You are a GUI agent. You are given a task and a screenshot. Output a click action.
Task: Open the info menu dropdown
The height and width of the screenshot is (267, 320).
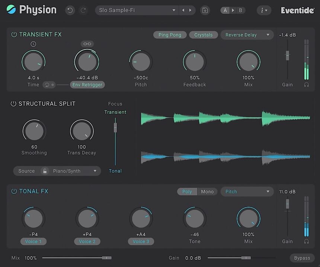coord(264,10)
